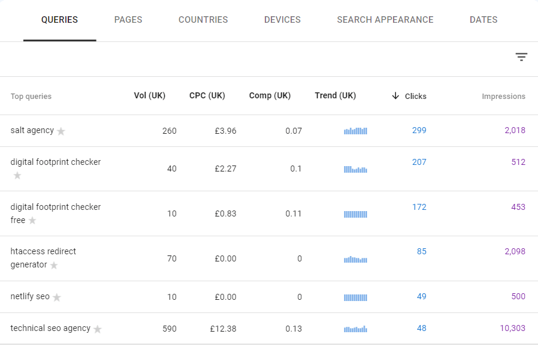This screenshot has width=538, height=349.
Task: View trend sparkline for 'technical seo agency'
Action: point(355,329)
